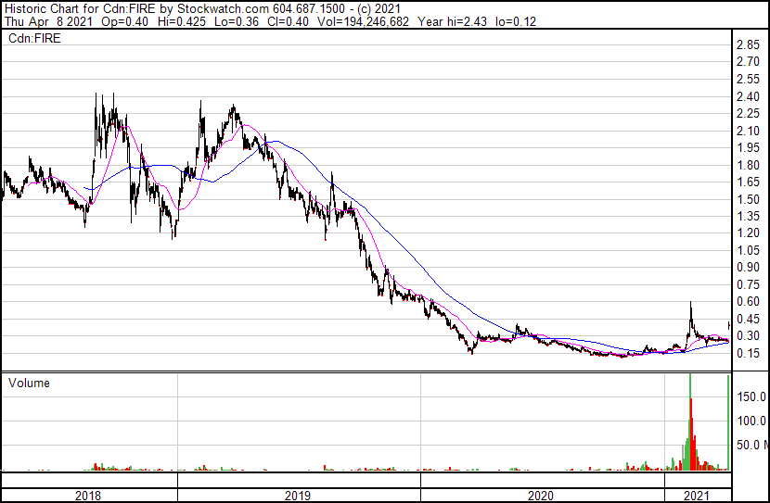
Task: Click the 2020 year label on the timeline
Action: point(540,496)
